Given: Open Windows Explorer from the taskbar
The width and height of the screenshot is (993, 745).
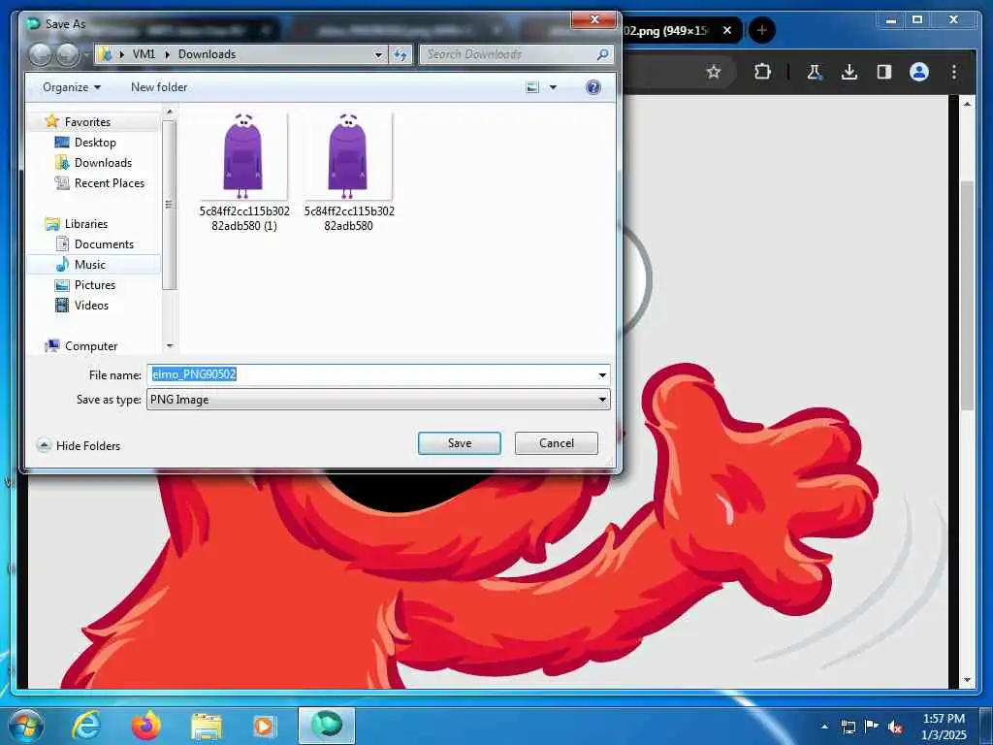Looking at the screenshot, I should pos(207,727).
